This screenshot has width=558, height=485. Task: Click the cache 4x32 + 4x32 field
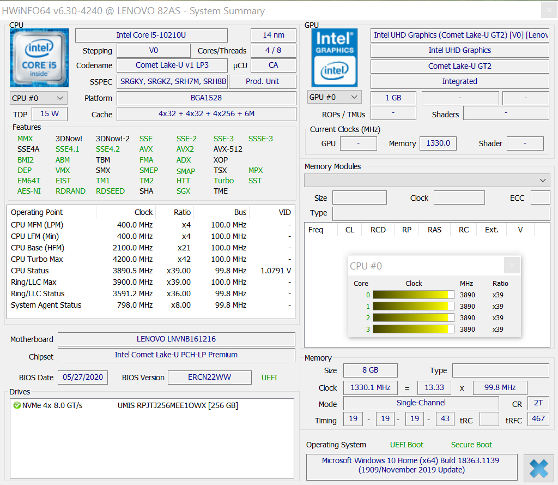pos(207,113)
